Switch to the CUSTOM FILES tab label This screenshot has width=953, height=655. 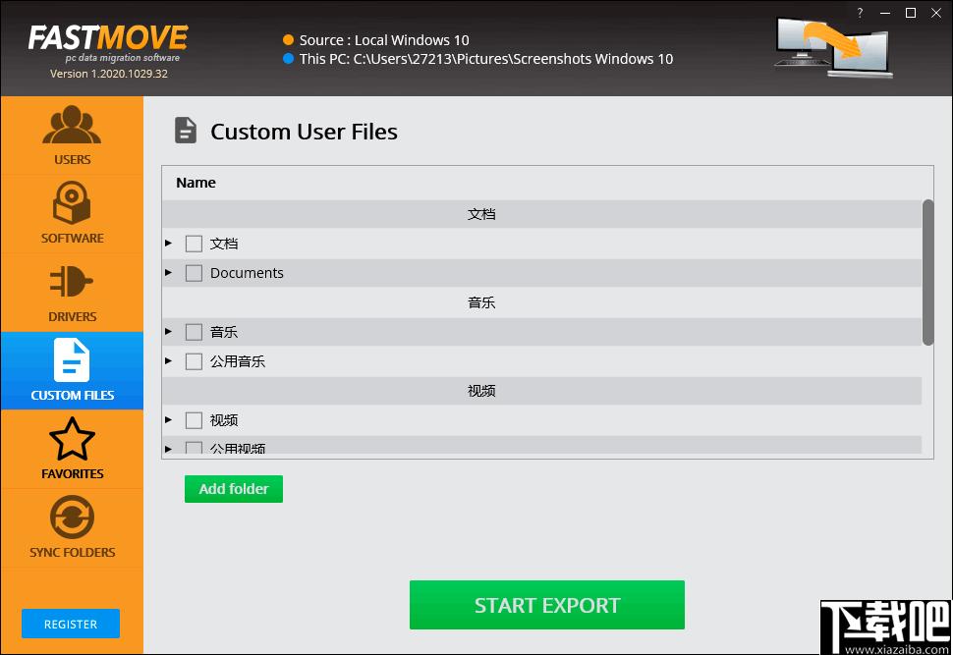pos(73,395)
